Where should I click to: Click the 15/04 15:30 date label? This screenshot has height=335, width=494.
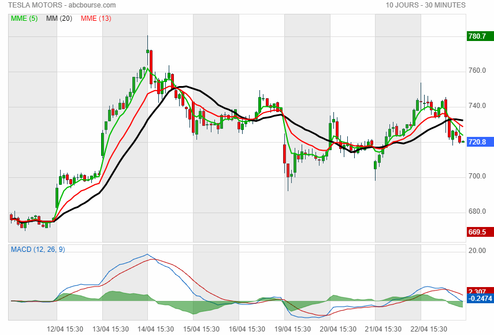tap(201, 329)
